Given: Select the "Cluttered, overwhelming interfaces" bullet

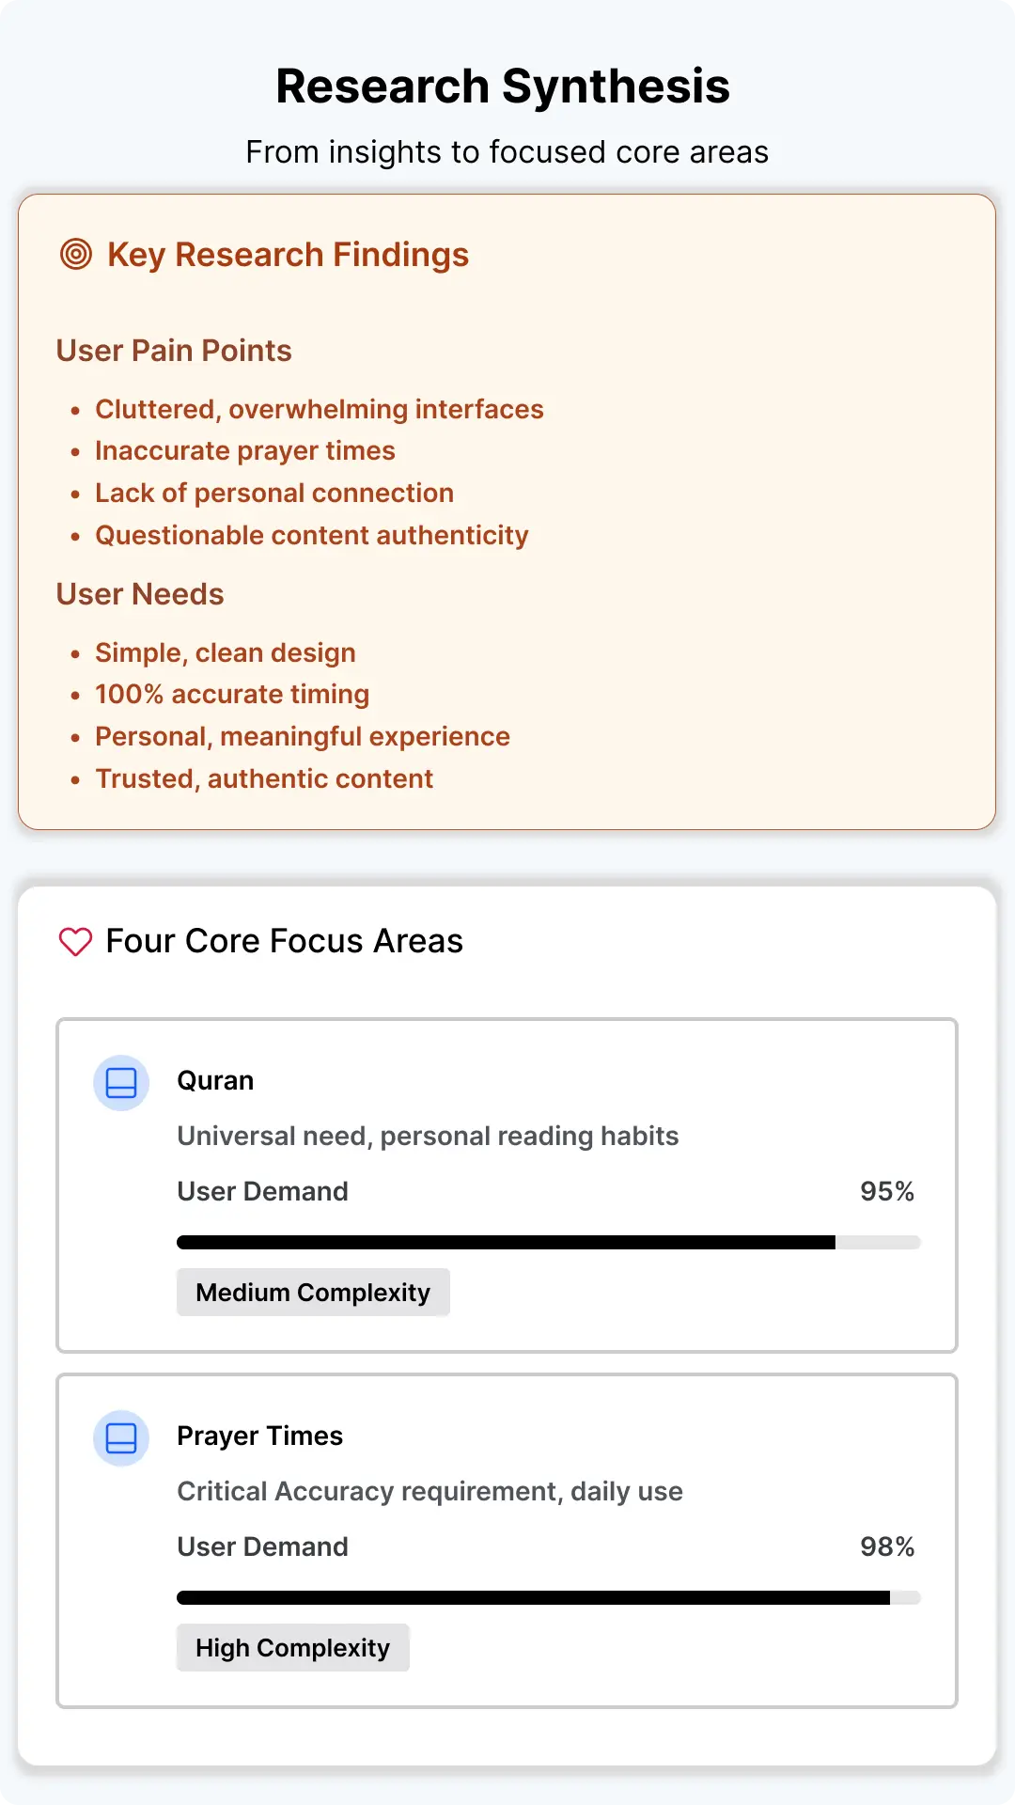Looking at the screenshot, I should pyautogui.click(x=320, y=410).
